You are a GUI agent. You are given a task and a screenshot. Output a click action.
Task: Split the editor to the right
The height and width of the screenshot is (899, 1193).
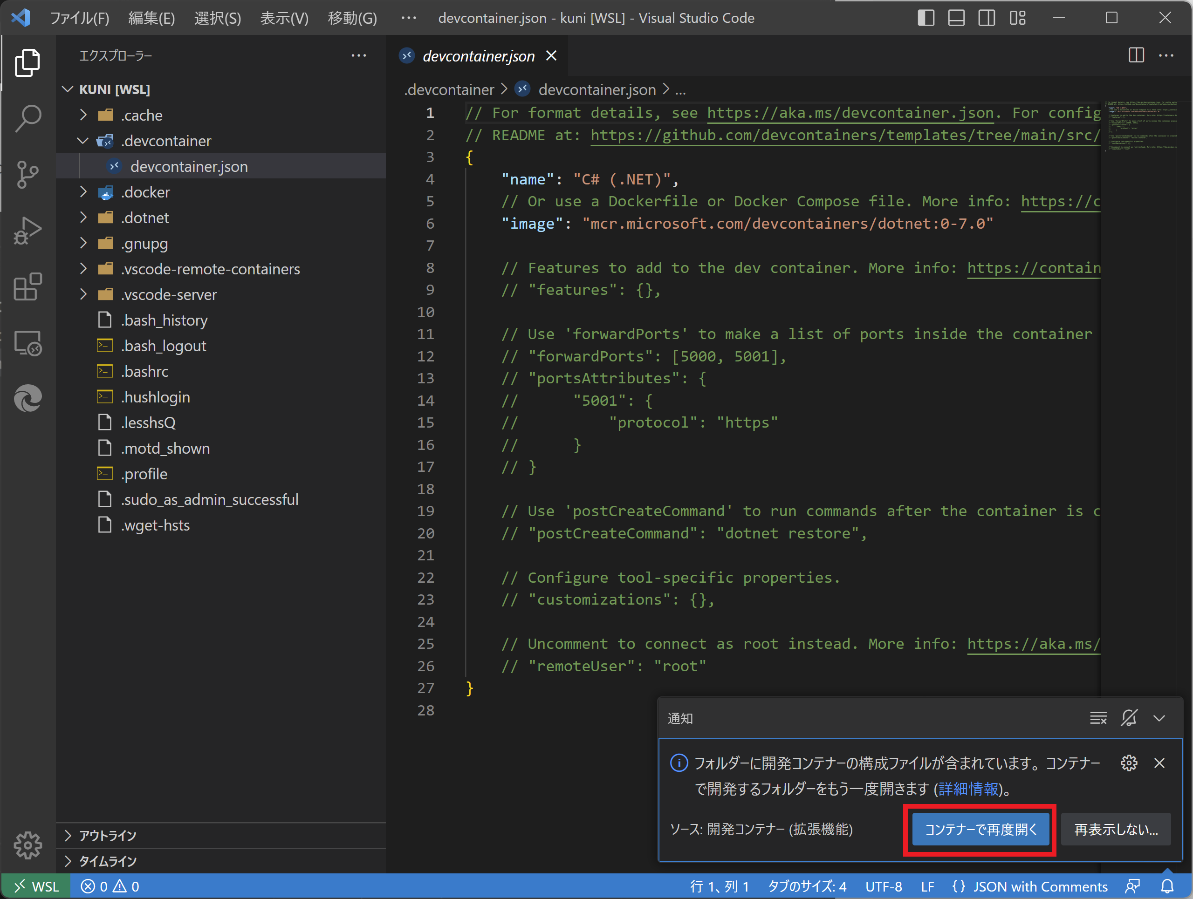coord(1136,55)
